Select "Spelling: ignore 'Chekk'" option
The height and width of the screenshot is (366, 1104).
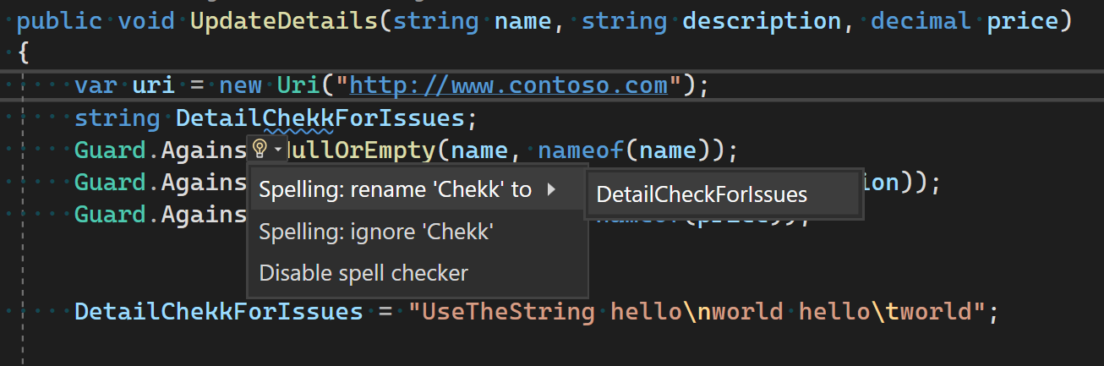click(374, 232)
